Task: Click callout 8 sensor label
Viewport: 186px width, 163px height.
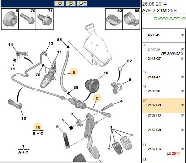Action: [130, 80]
